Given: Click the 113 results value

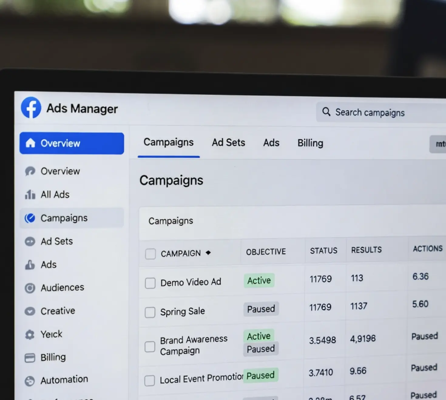Looking at the screenshot, I should pyautogui.click(x=357, y=278).
